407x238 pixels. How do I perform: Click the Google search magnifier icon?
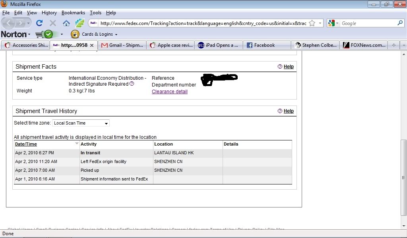(x=400, y=23)
